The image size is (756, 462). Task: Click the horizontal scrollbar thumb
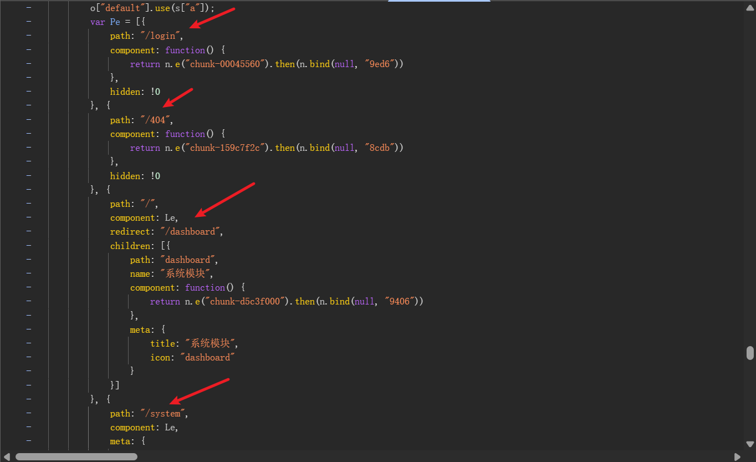76,456
